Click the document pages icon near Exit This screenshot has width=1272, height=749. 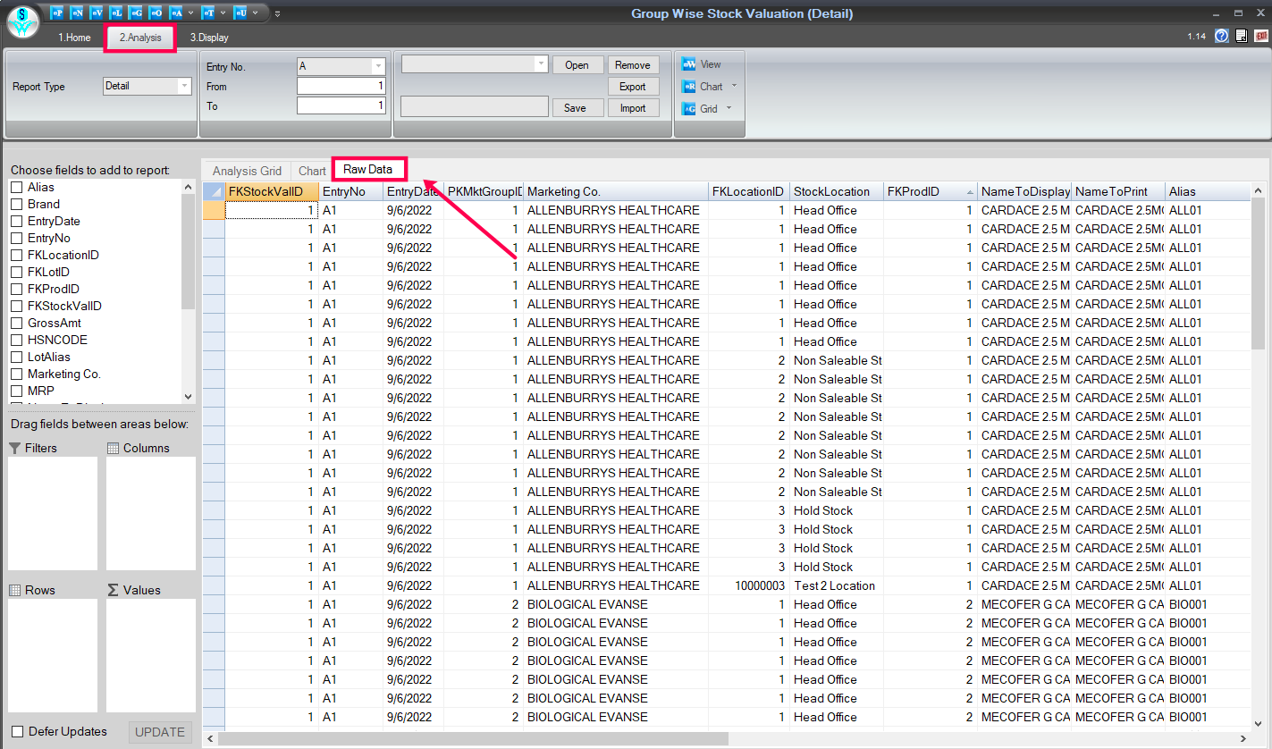1242,36
